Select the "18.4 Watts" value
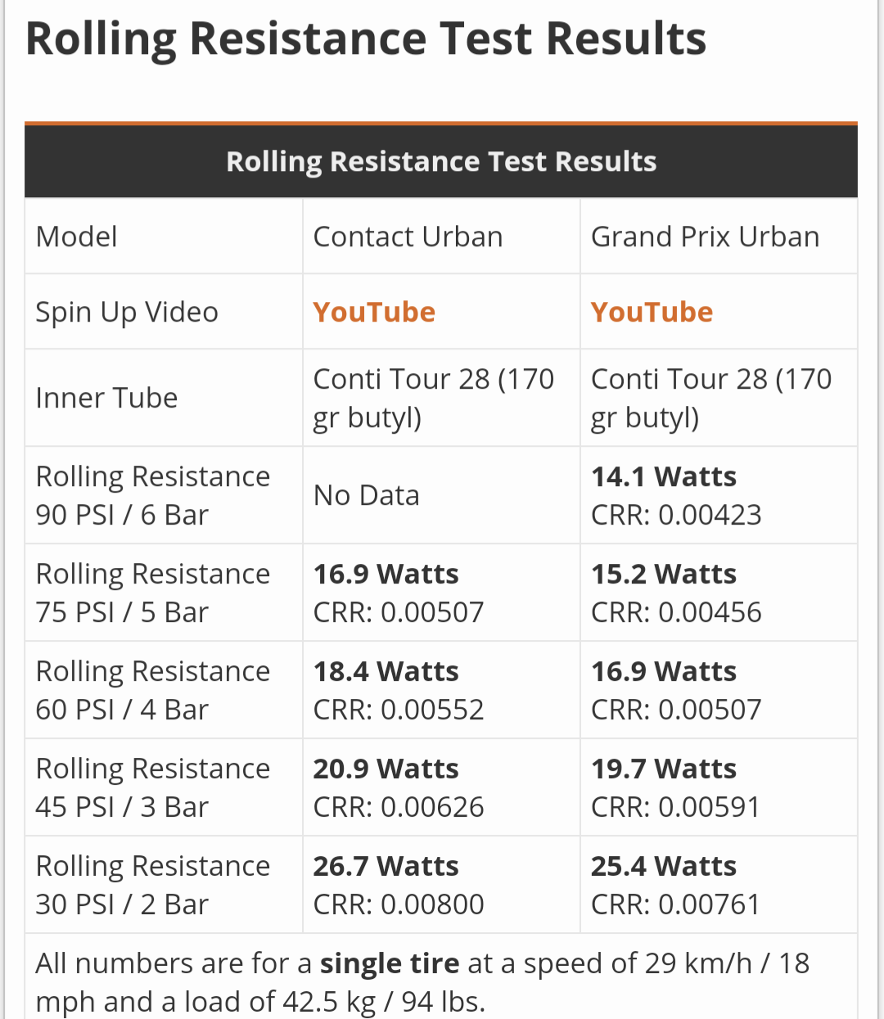This screenshot has width=884, height=1019. click(x=386, y=671)
